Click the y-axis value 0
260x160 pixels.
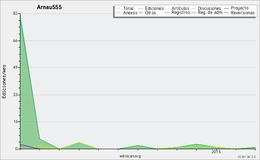point(16,149)
